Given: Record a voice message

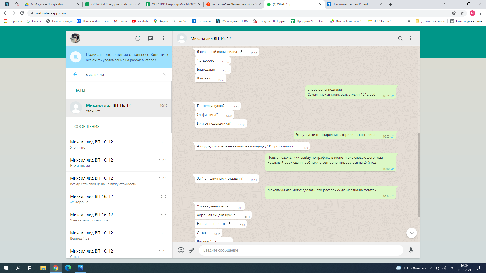Looking at the screenshot, I should click(x=411, y=250).
